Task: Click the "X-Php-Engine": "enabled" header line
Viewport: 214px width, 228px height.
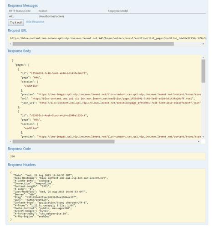Action: 32,217
